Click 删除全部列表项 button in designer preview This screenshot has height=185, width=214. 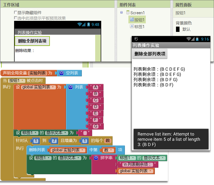click(x=32, y=41)
